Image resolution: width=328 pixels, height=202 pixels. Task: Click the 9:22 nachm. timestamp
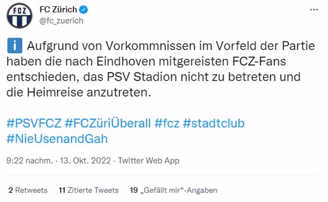[30, 160]
